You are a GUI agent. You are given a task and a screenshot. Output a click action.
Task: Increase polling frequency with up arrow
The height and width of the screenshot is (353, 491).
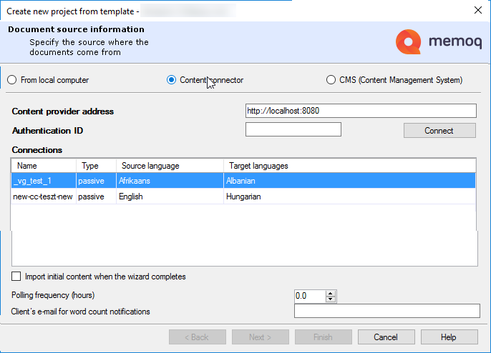[x=330, y=293]
